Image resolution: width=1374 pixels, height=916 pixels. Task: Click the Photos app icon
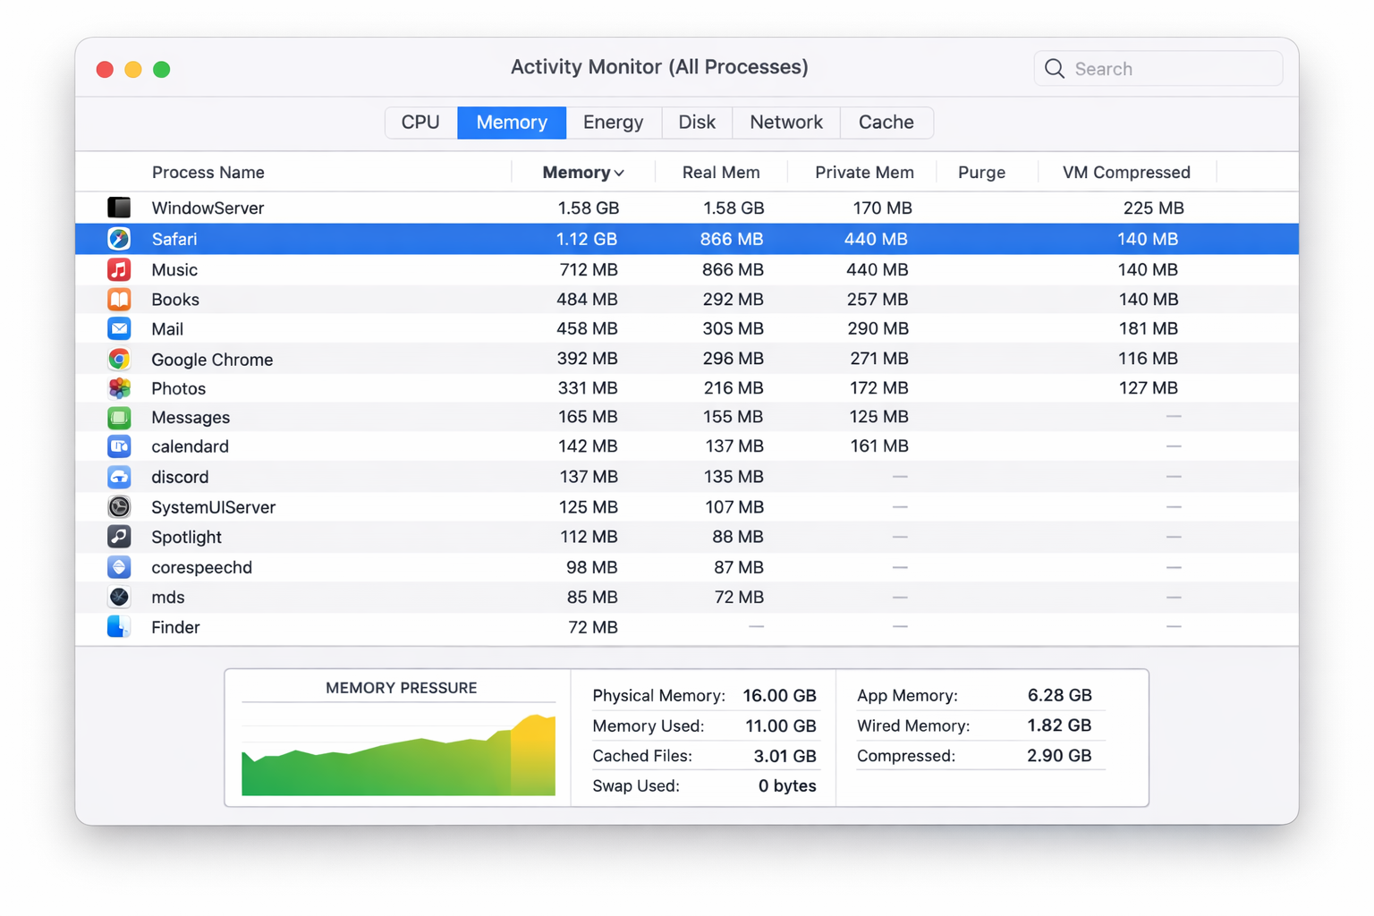119,388
